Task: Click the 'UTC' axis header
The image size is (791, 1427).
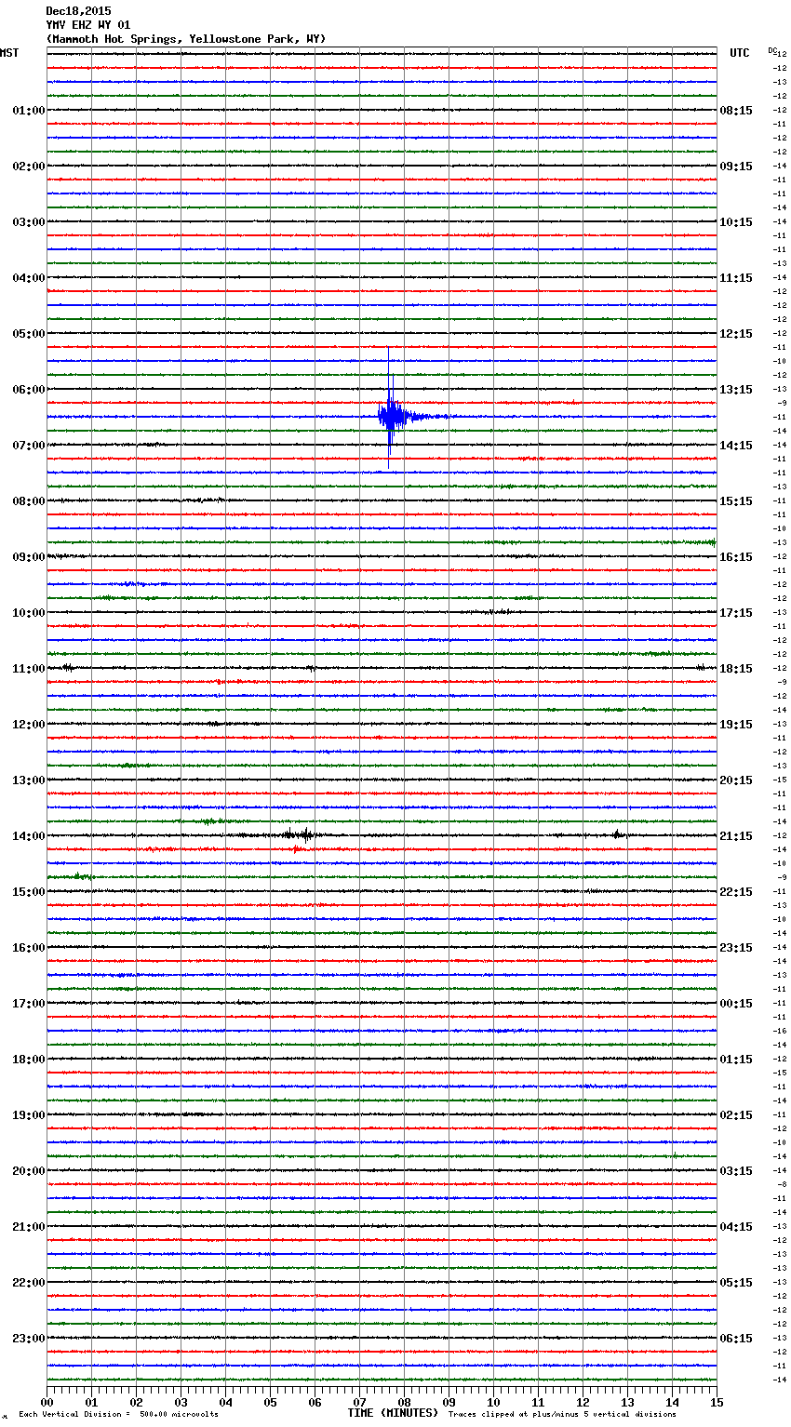Action: click(740, 53)
